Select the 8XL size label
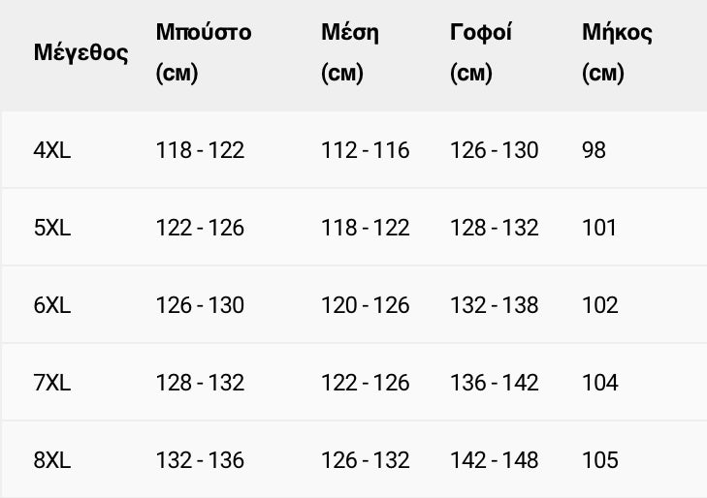Screen dimensions: 707x498 (52, 459)
